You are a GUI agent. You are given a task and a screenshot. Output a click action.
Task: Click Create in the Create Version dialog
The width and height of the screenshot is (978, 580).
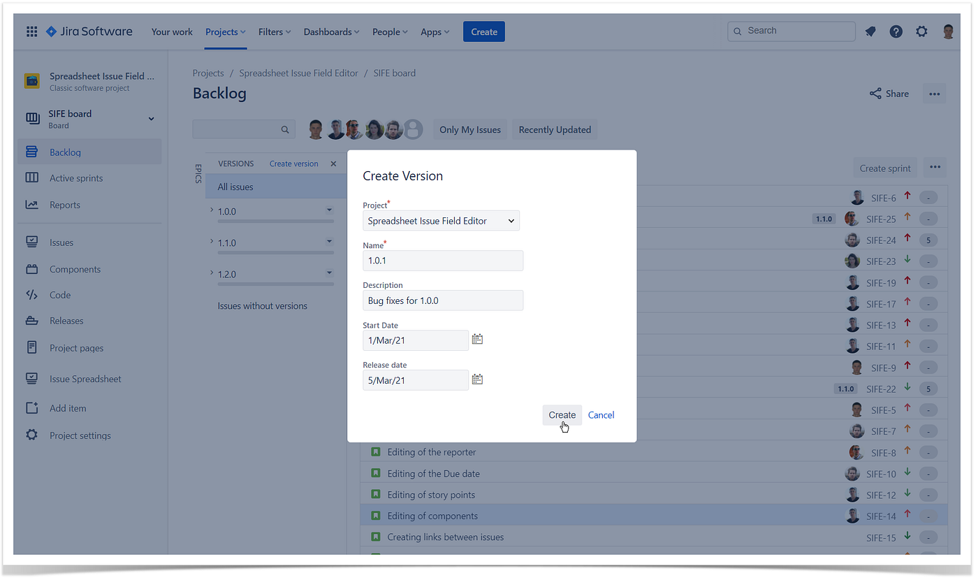coord(562,414)
